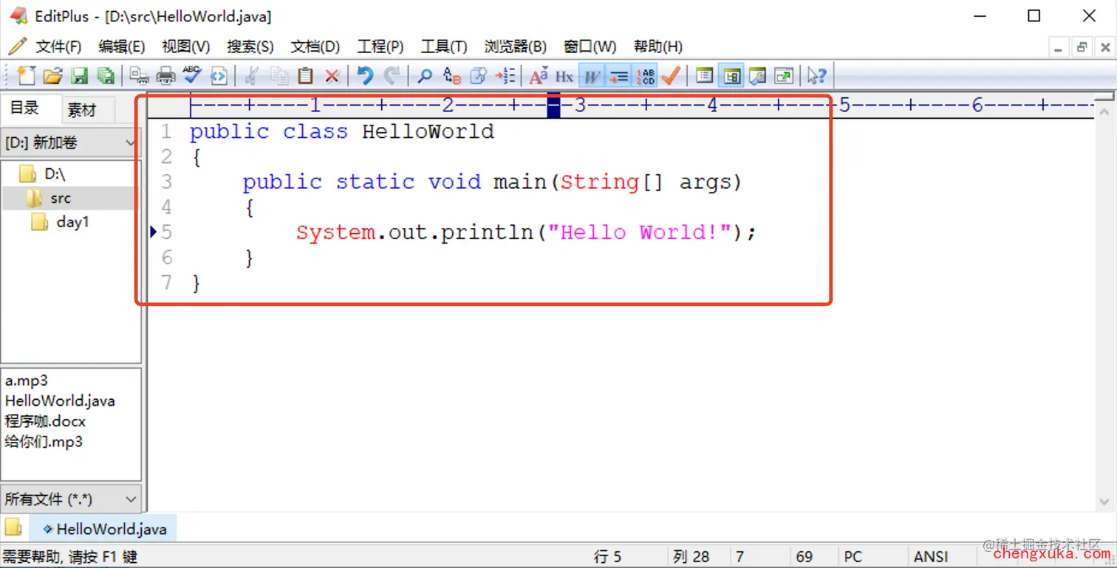Click the editor vertical scrollbar up arrow
Image resolution: width=1117 pixels, height=568 pixels.
point(1104,113)
